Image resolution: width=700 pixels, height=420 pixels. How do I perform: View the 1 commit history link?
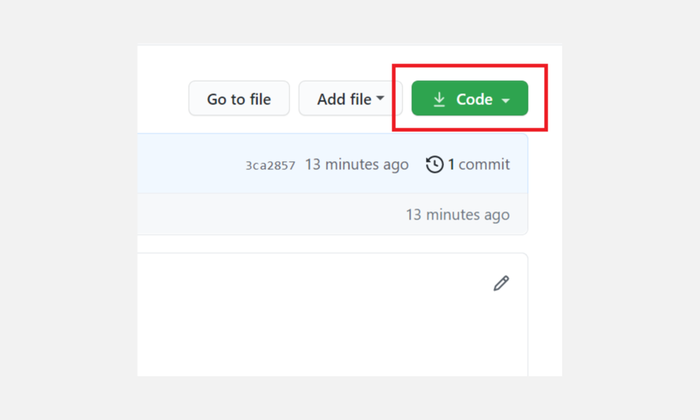[468, 164]
